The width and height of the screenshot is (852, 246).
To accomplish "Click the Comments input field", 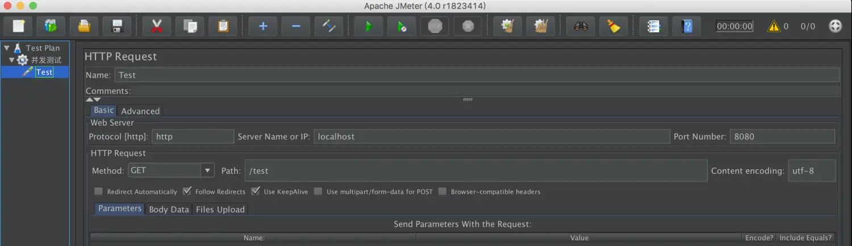I will pyautogui.click(x=486, y=91).
